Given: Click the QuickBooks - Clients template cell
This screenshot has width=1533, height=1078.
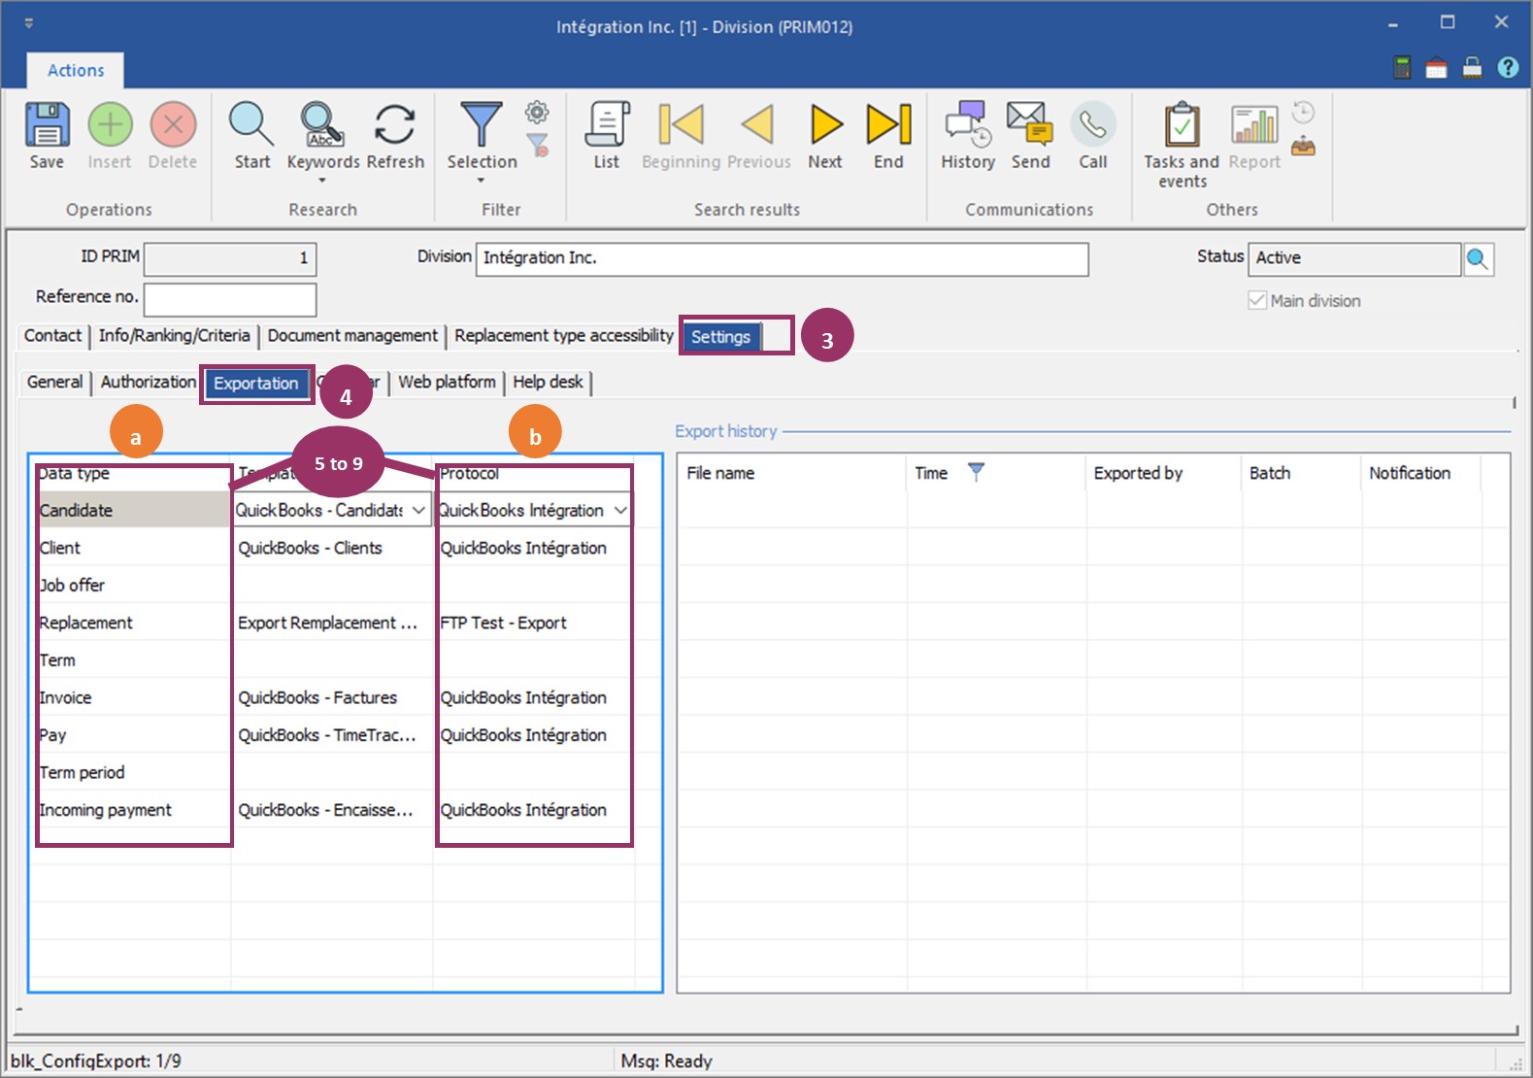Looking at the screenshot, I should (331, 548).
